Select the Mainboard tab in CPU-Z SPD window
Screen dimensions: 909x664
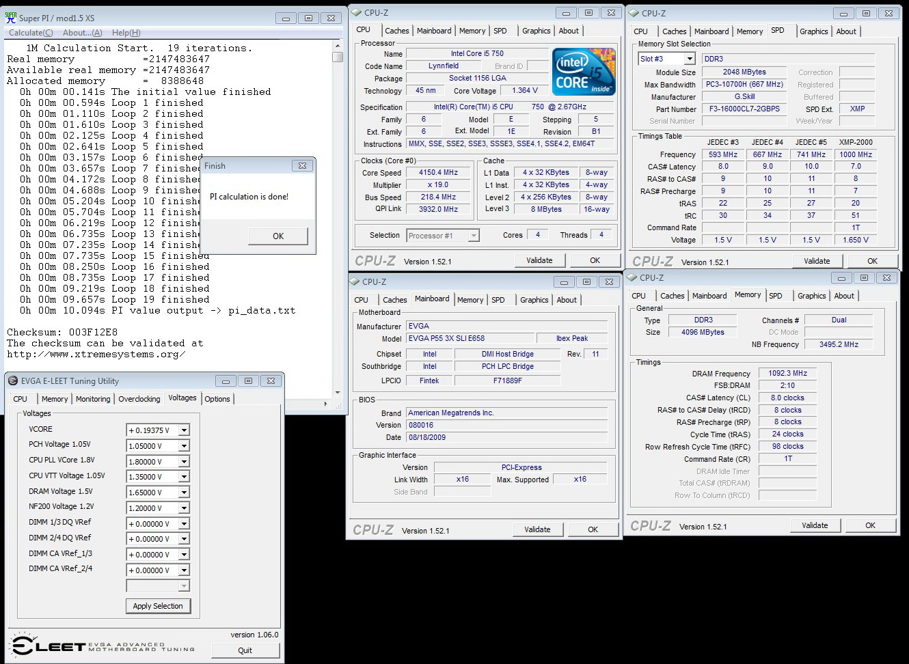click(x=711, y=31)
